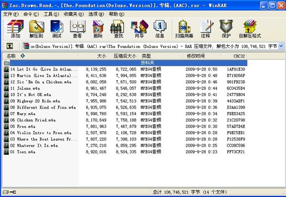
Task: Select file 08 Different Kind of Fine.m4a
Action: click(125, 108)
